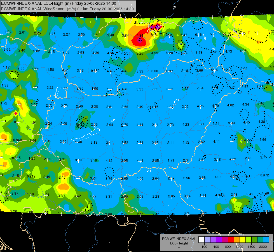Click the wind shear value '1.04'
Screen dimensions: 274x252
click(x=32, y=141)
